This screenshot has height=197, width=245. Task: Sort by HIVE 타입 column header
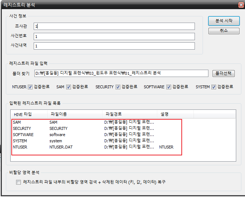[x=29, y=114]
